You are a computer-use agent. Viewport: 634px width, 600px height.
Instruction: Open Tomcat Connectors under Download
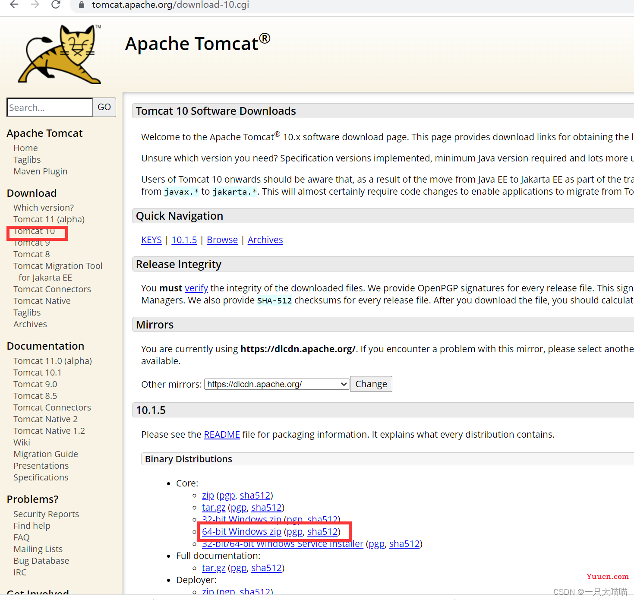pos(52,289)
